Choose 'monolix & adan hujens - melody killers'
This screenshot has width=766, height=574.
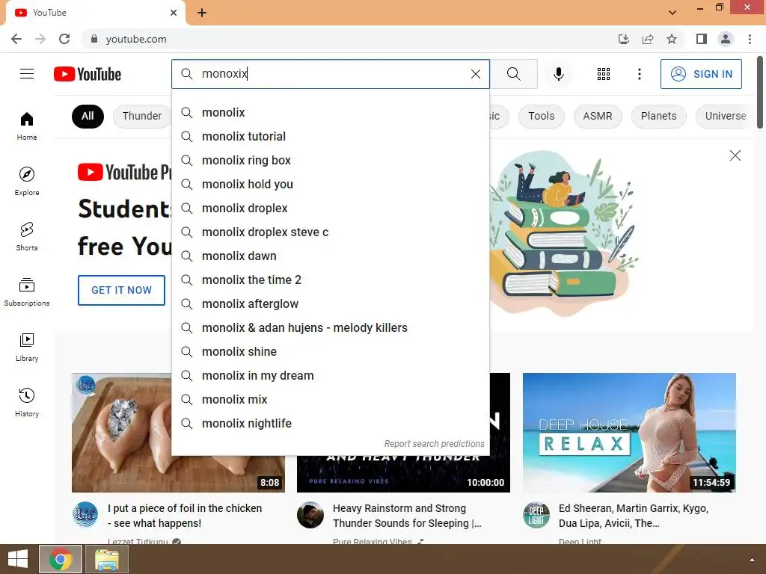tap(330, 327)
